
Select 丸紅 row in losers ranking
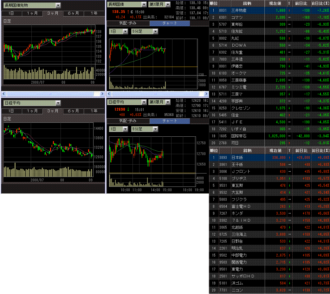pyautogui.click(x=269, y=38)
